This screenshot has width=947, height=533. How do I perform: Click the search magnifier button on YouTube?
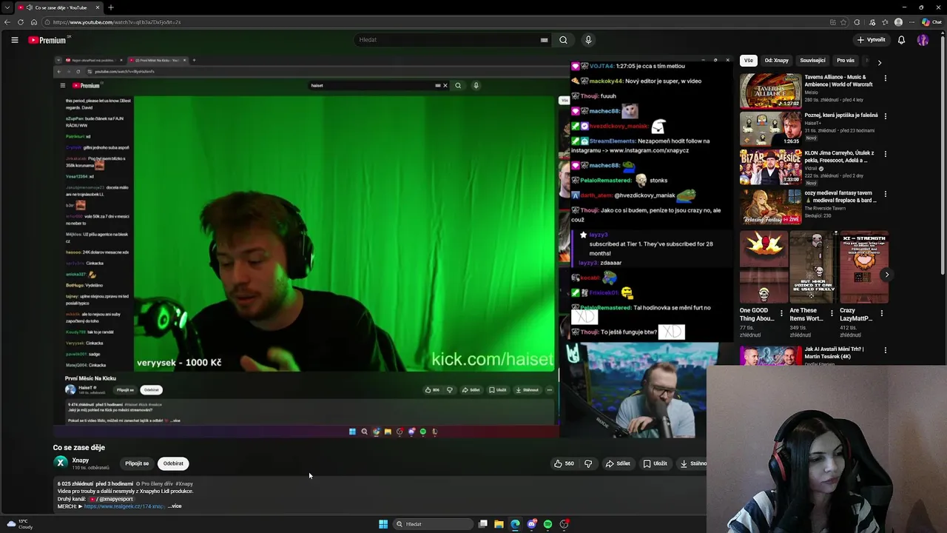563,40
